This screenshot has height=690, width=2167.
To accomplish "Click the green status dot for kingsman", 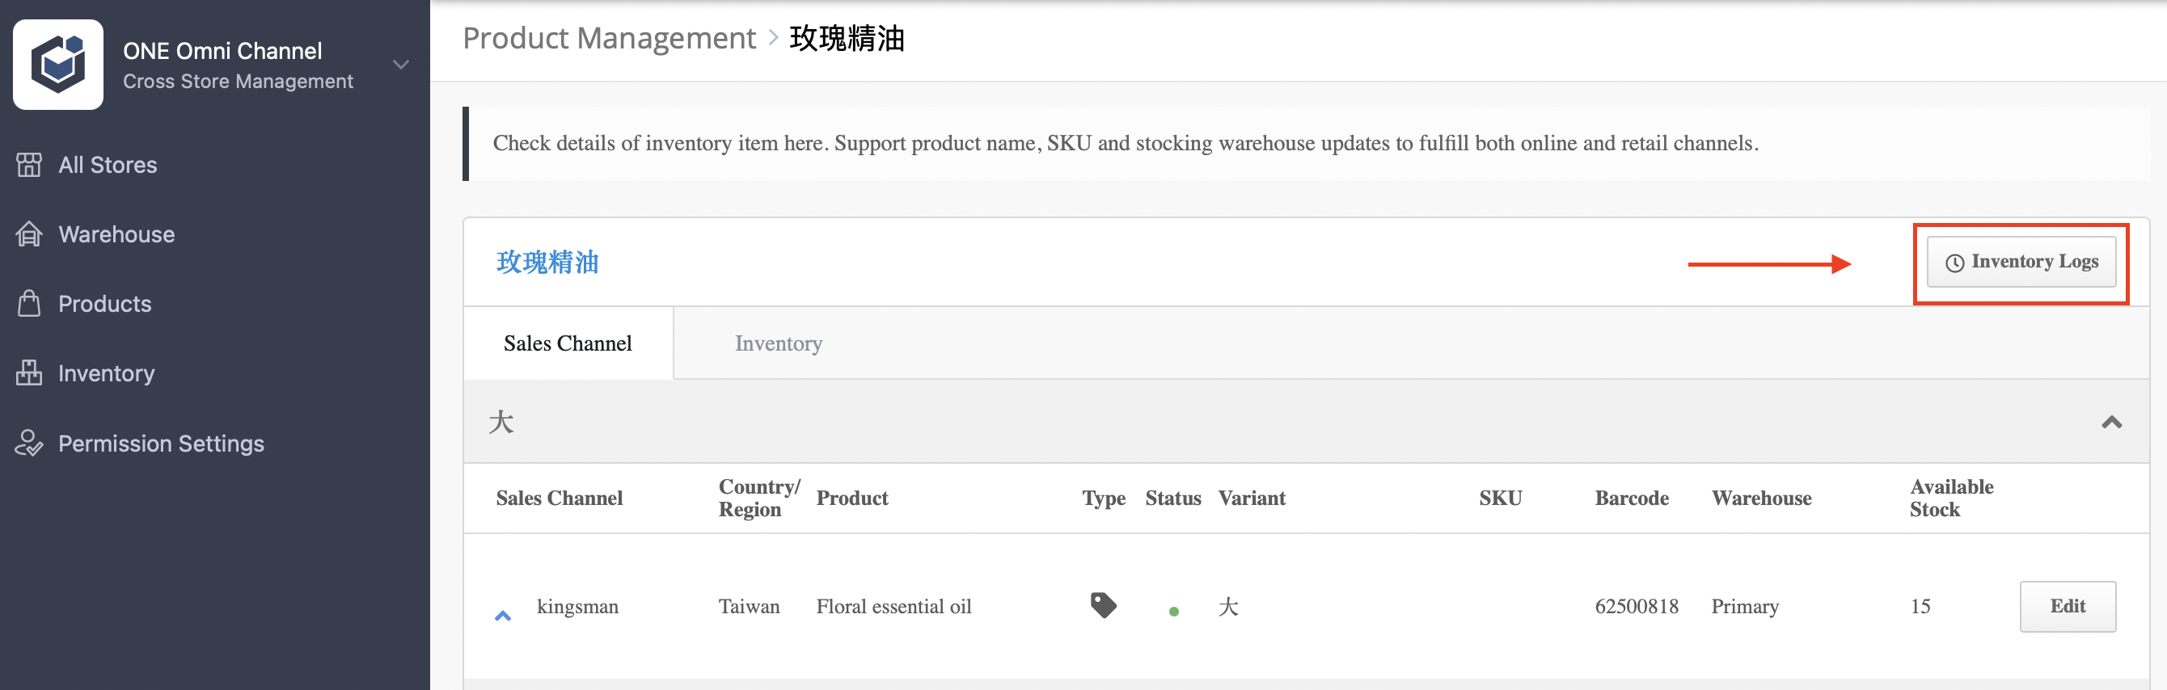I will point(1173,612).
